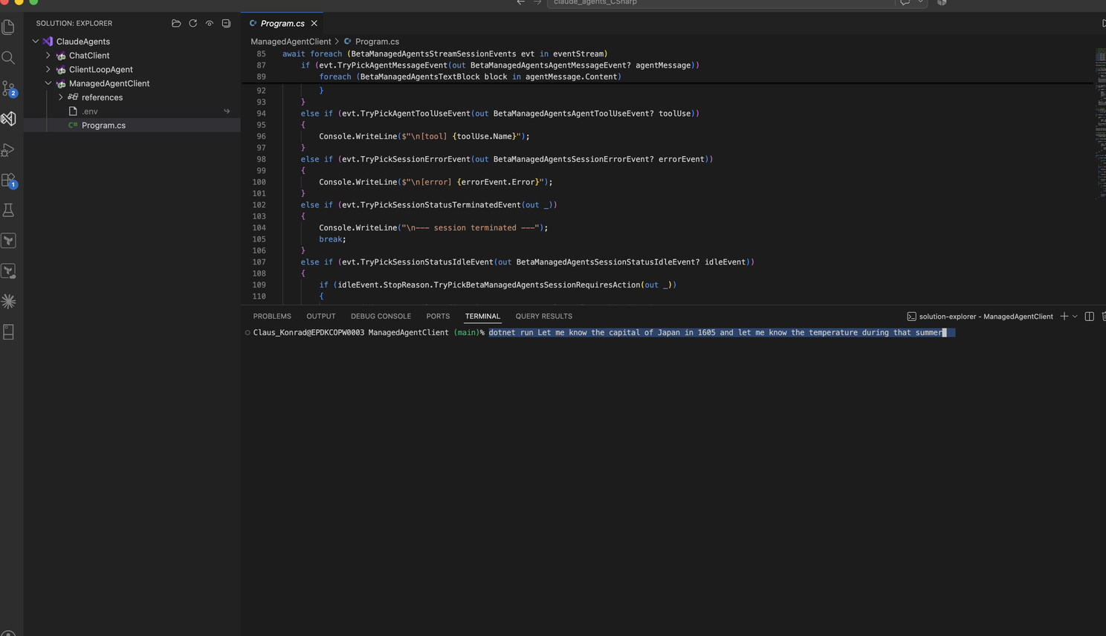
Task: Switch to the Problems panel tab
Action: point(272,317)
